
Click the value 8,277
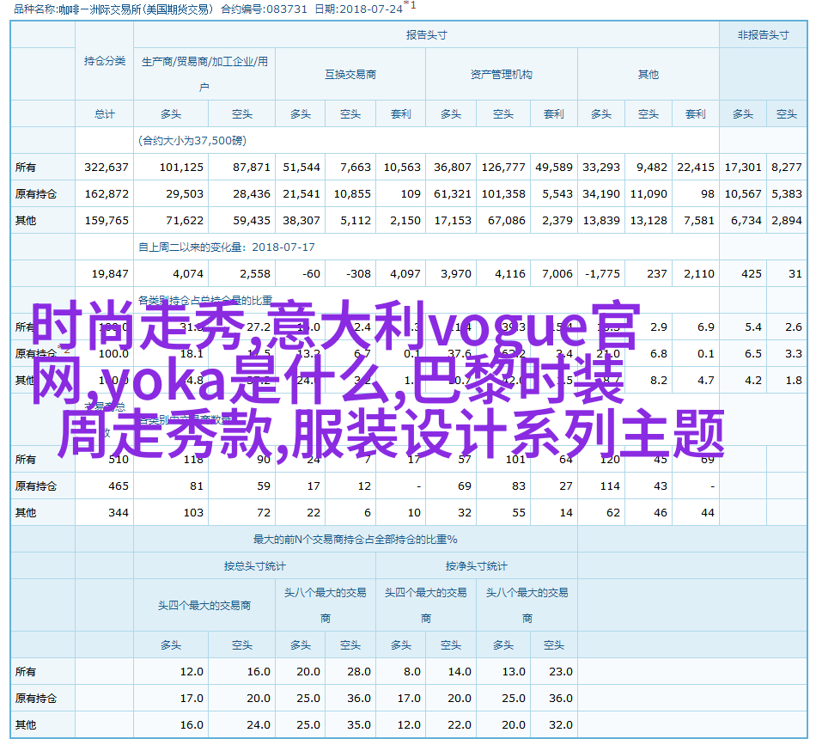tap(786, 167)
